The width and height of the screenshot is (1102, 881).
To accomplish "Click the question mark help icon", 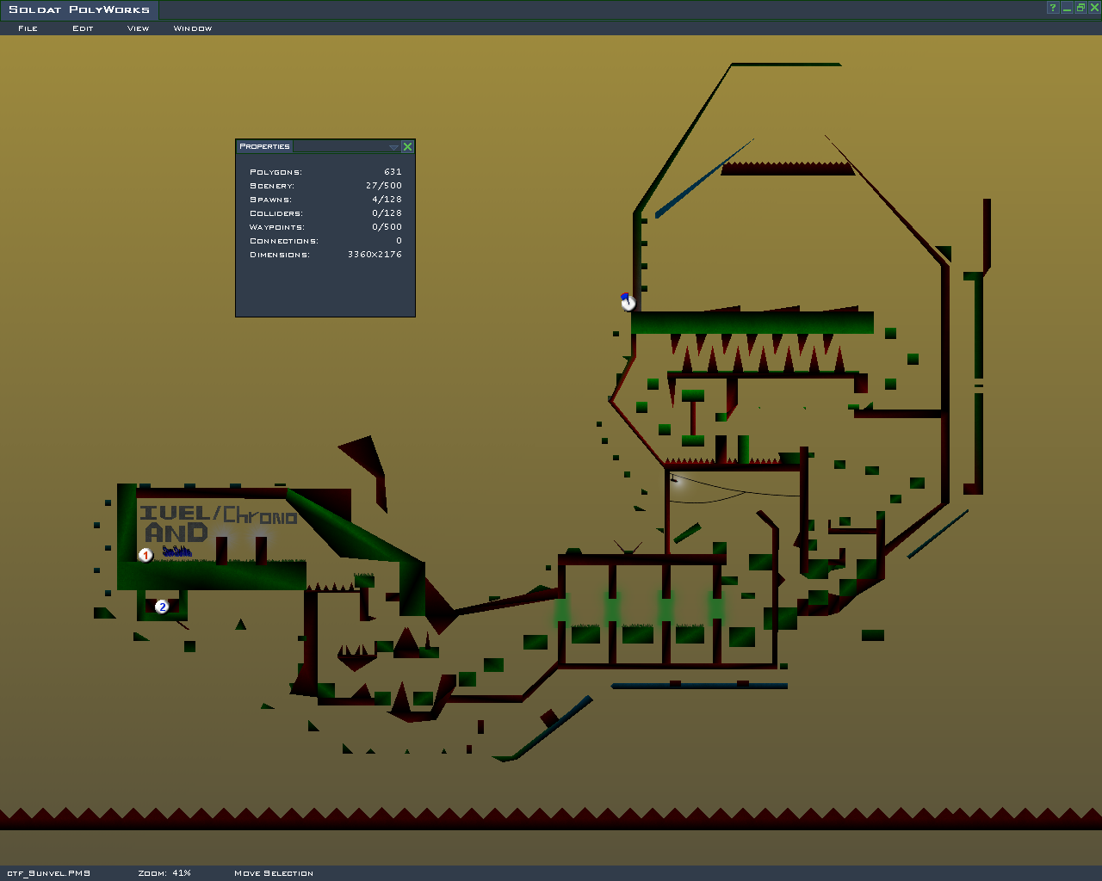I will pyautogui.click(x=1052, y=8).
